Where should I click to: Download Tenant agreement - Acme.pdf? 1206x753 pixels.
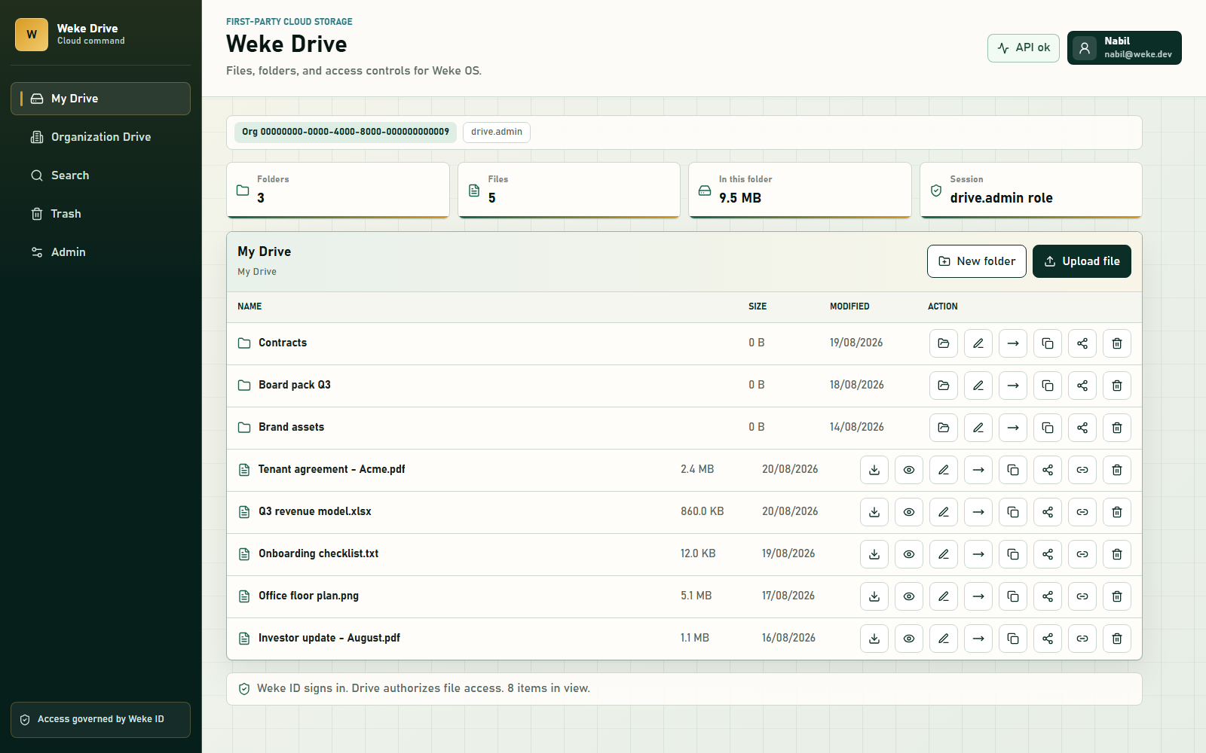[874, 470]
